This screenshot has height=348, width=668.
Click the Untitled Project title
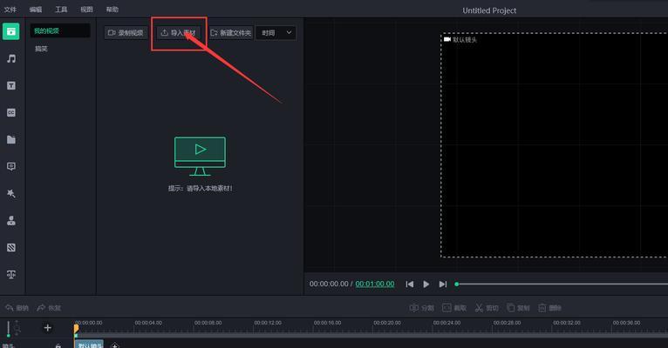(x=489, y=10)
